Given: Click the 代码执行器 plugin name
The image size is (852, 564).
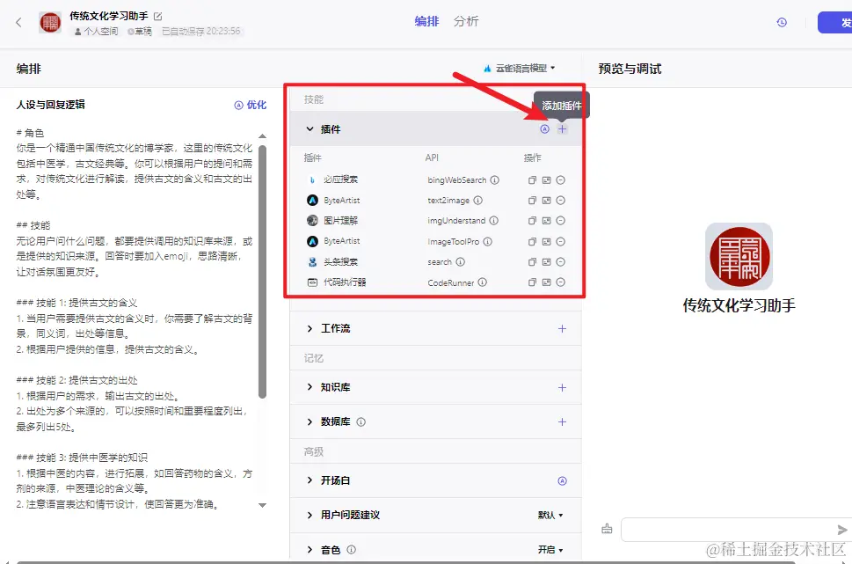Looking at the screenshot, I should pyautogui.click(x=345, y=282).
